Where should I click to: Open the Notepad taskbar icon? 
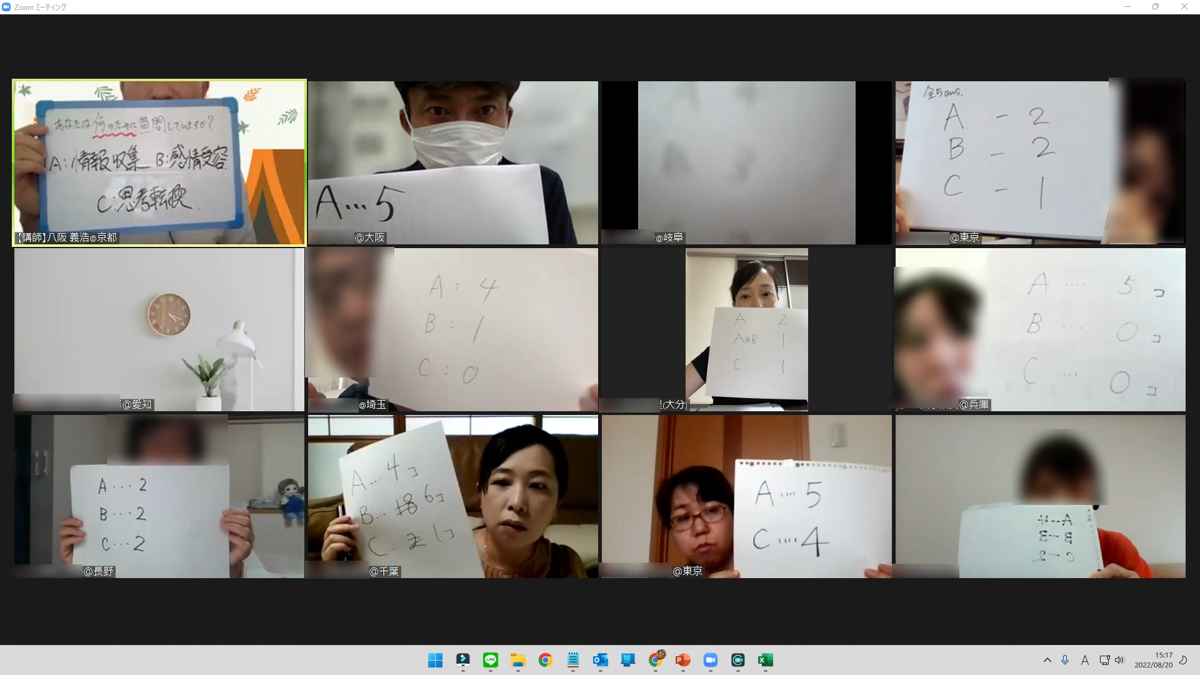[x=572, y=660]
